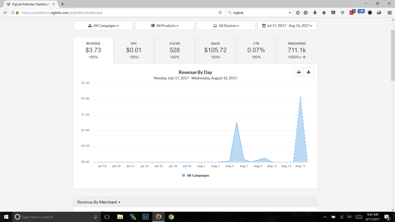
Task: Open Google Chrome from the taskbar
Action: pos(171,217)
